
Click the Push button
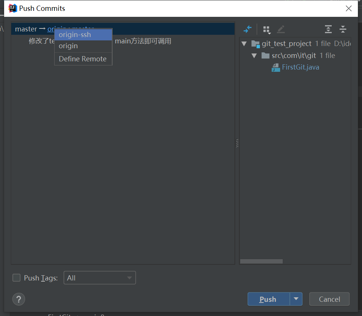269,299
